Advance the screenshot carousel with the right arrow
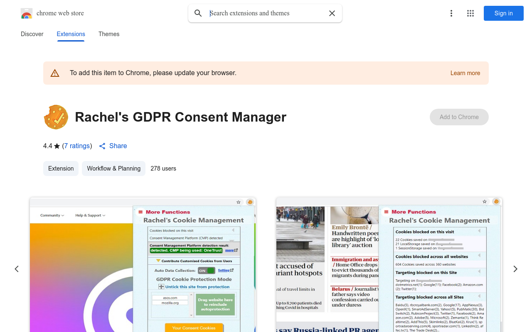Screen dimensions: 532x332 [515, 269]
